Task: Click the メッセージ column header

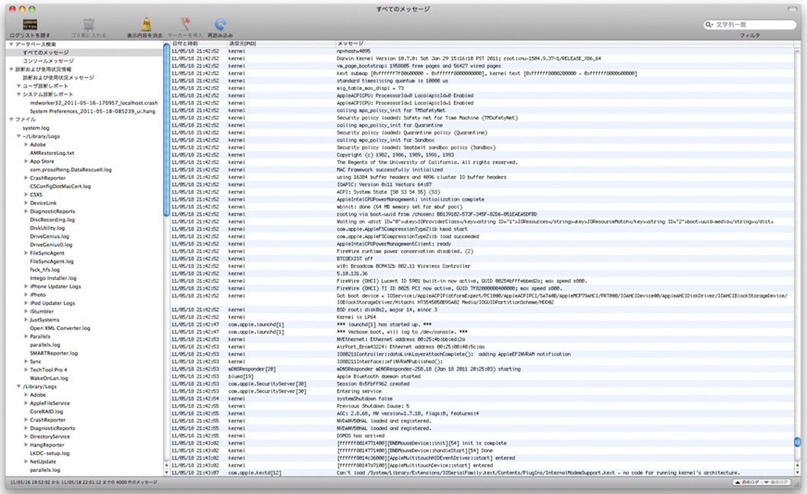Action: tap(350, 43)
